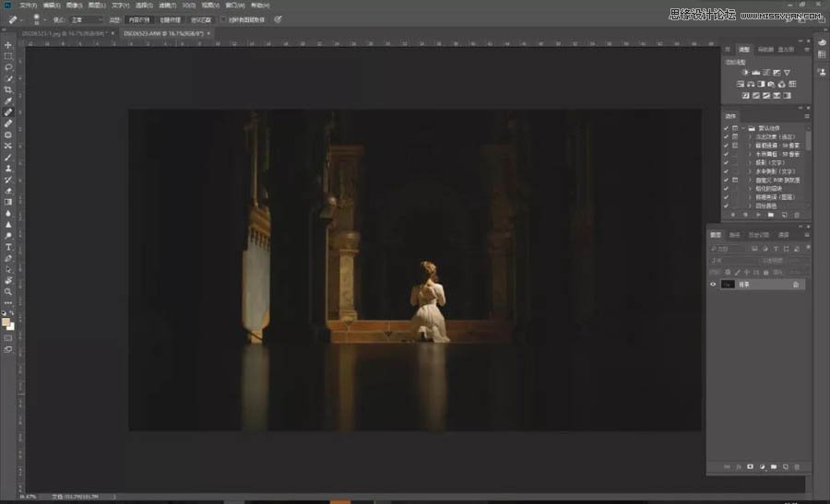Create a new layer
Viewport: 830px width, 504px height.
coord(786,467)
